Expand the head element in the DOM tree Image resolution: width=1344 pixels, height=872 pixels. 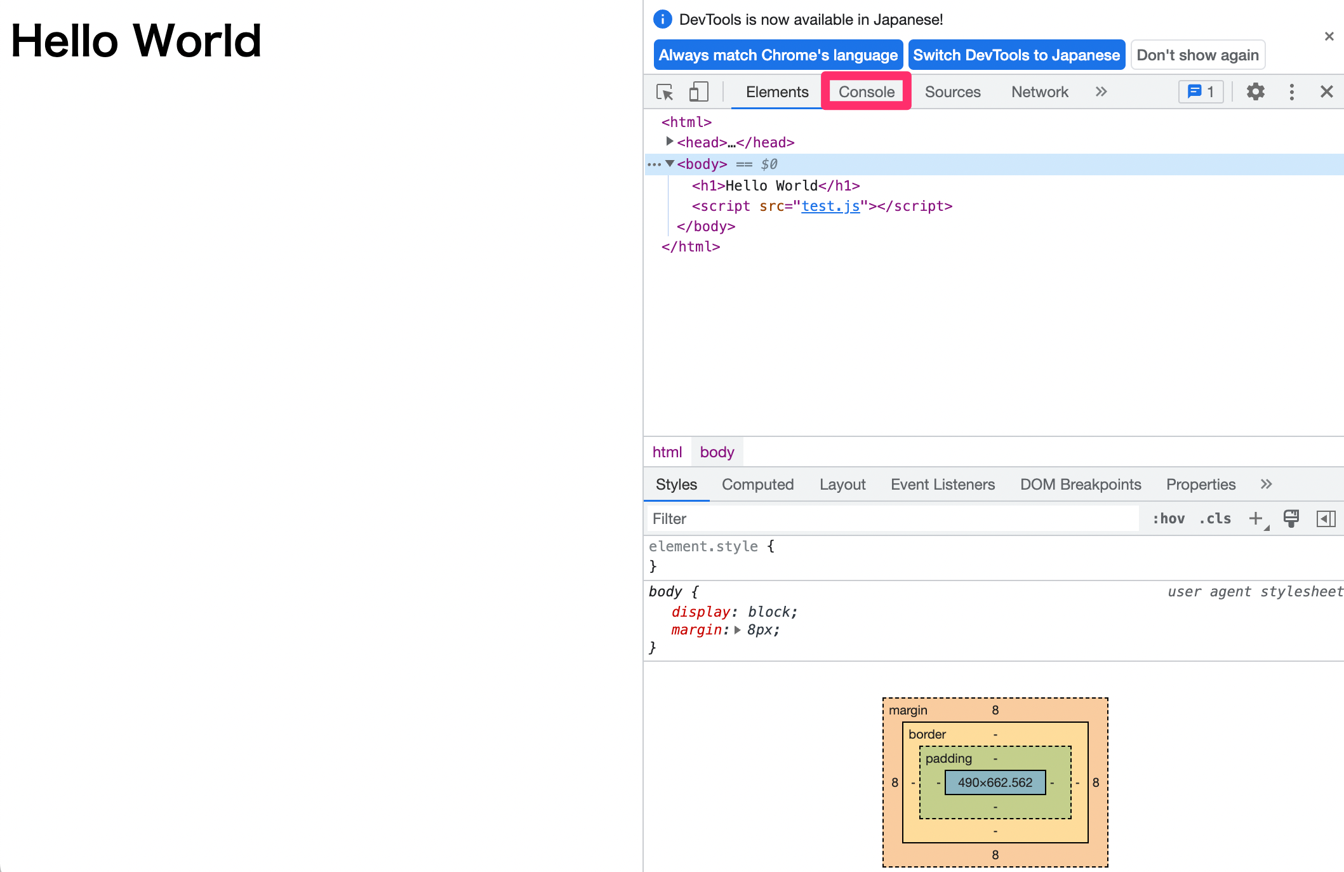[x=669, y=142]
